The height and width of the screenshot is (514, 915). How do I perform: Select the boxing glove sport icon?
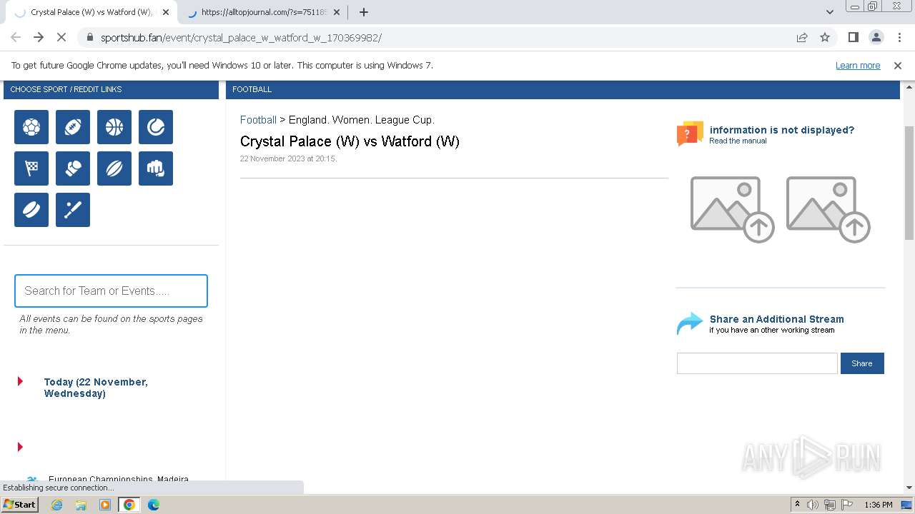[73, 168]
